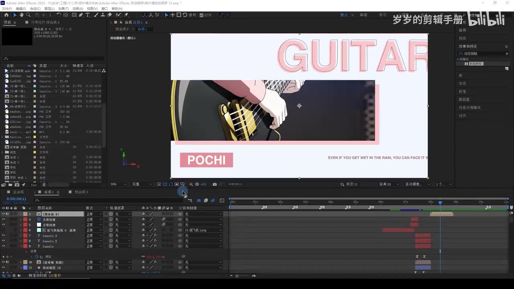Open the 50% magnification dropdown
The width and height of the screenshot is (514, 289).
click(x=118, y=184)
